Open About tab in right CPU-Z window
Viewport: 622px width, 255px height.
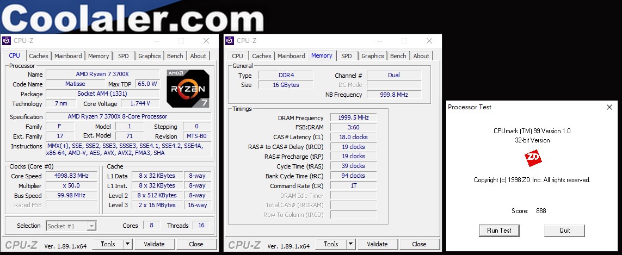pyautogui.click(x=421, y=56)
